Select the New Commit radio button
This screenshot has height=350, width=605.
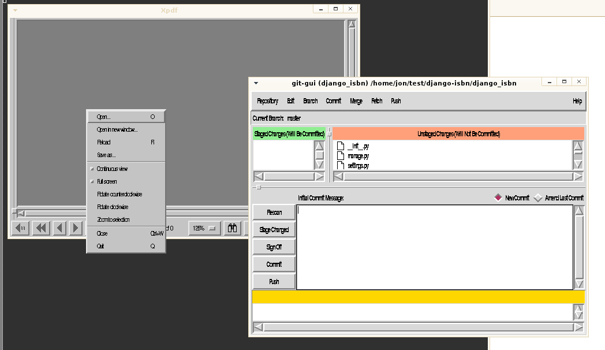point(498,198)
